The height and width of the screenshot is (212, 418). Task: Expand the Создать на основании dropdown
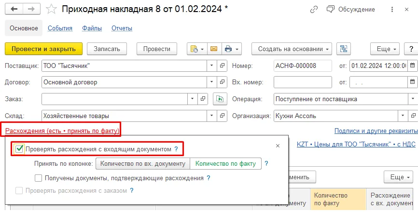pyautogui.click(x=292, y=49)
